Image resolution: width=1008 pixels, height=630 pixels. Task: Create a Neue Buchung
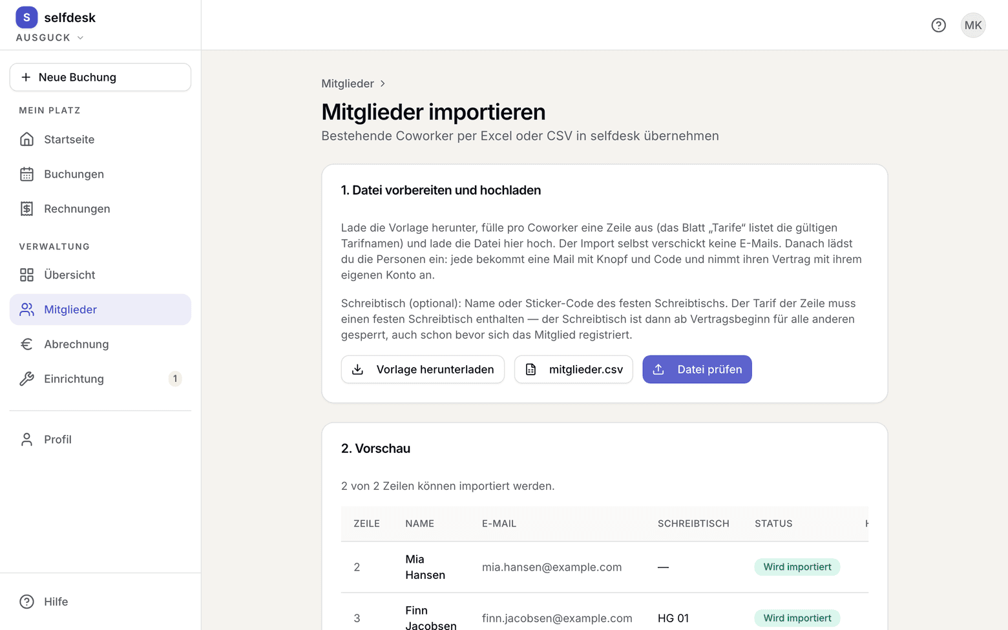(x=100, y=78)
